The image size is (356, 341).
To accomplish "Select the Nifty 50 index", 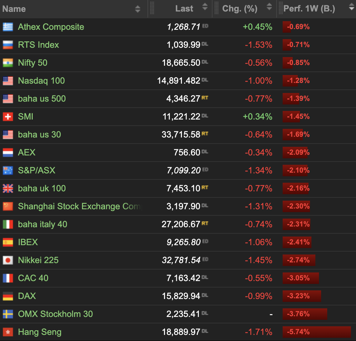I will (x=33, y=63).
